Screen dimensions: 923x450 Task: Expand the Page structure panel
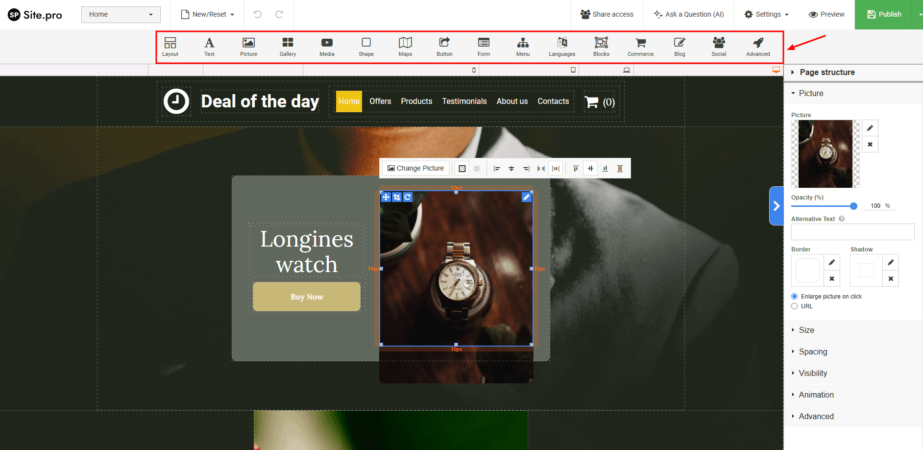(x=853, y=72)
